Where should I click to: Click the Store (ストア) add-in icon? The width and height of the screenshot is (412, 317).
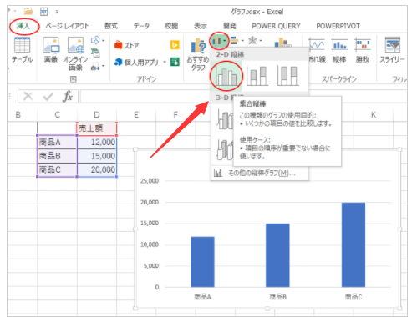pyautogui.click(x=119, y=45)
